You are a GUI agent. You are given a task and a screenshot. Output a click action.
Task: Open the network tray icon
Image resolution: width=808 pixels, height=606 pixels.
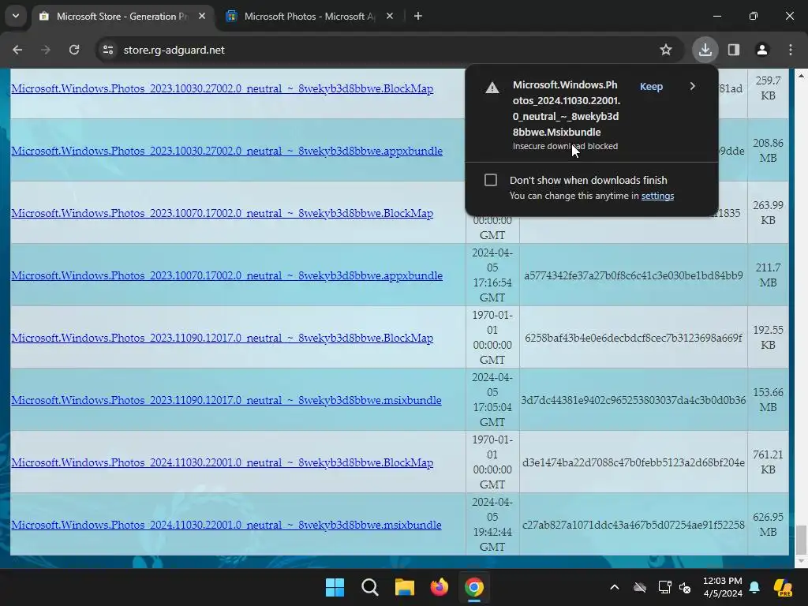(664, 587)
